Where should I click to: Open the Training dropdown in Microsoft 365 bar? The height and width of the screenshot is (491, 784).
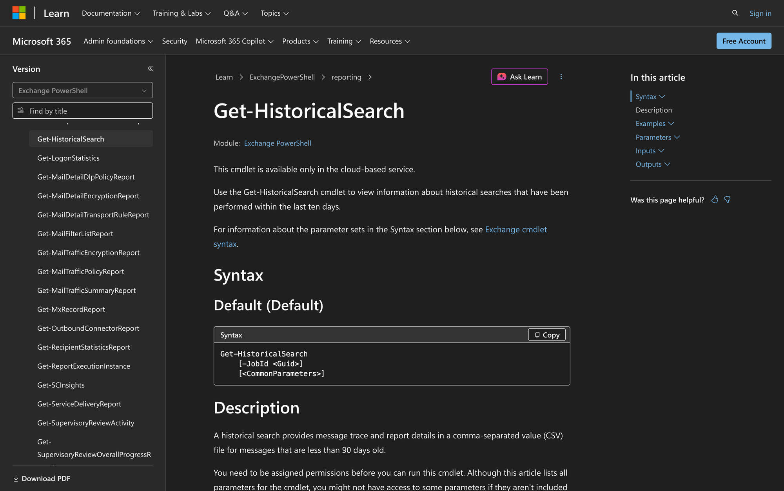[344, 41]
